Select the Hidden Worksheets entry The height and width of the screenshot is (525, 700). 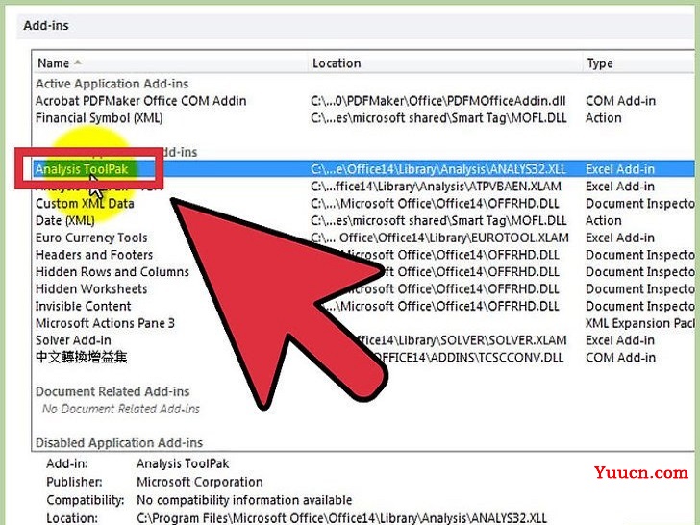91,289
